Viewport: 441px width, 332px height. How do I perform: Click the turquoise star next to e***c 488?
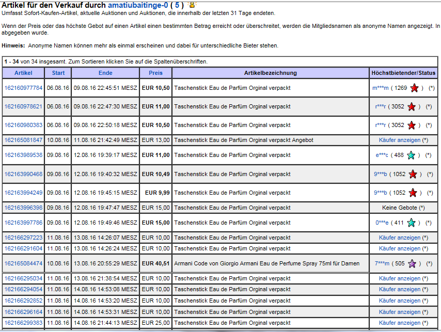pos(411,155)
